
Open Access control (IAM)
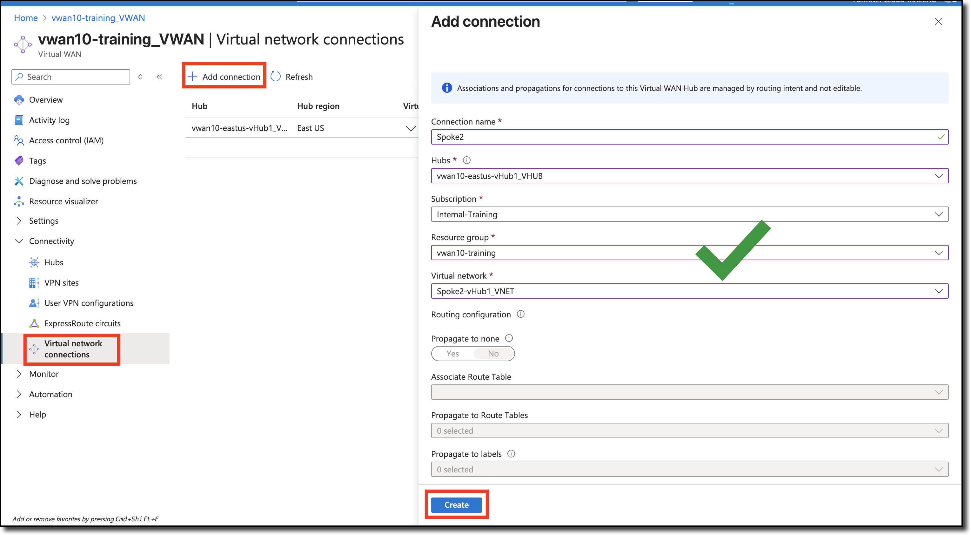[x=66, y=140]
